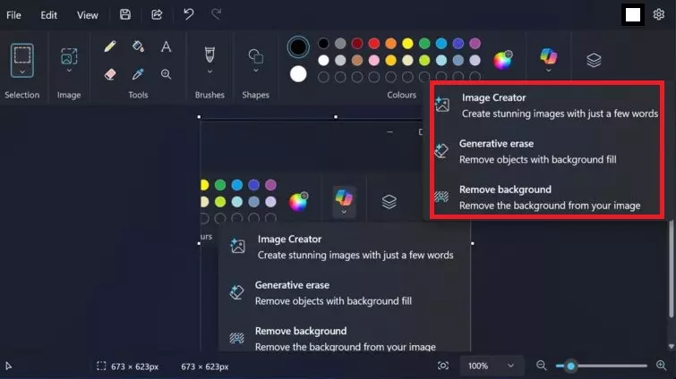Click the Tools group label
Image resolution: width=676 pixels, height=379 pixels.
tap(138, 95)
